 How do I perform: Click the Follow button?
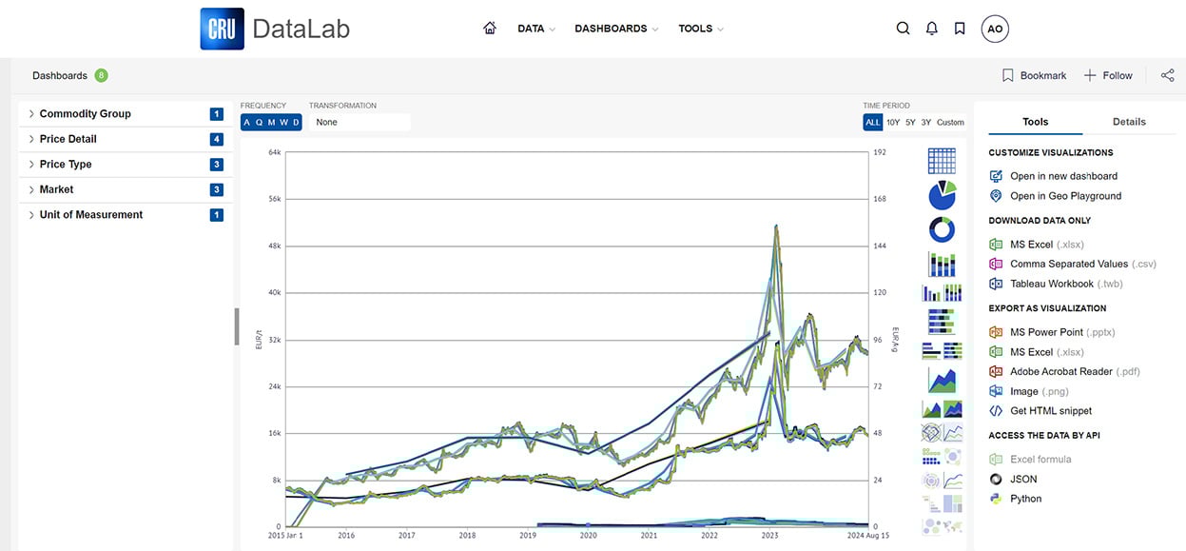click(x=1109, y=75)
